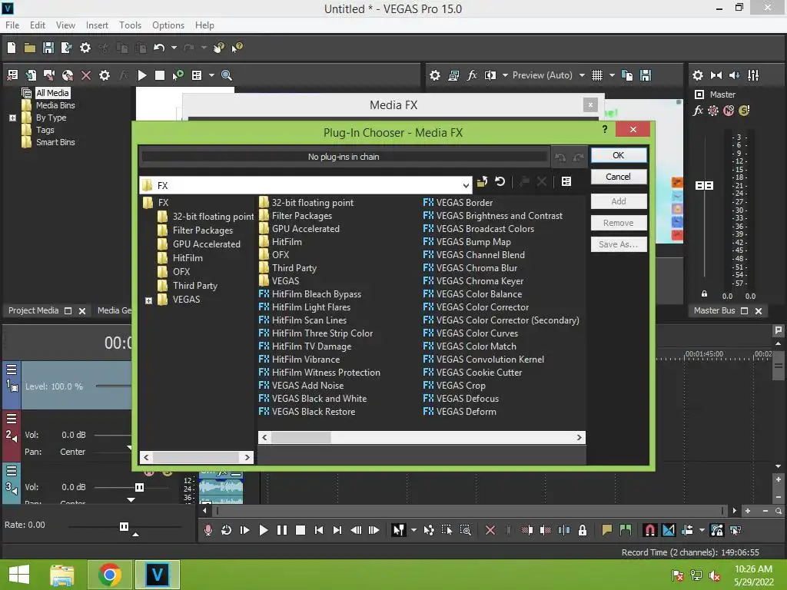
Task: Open Normal Edit Tool dropdown arrow
Action: pyautogui.click(x=413, y=530)
